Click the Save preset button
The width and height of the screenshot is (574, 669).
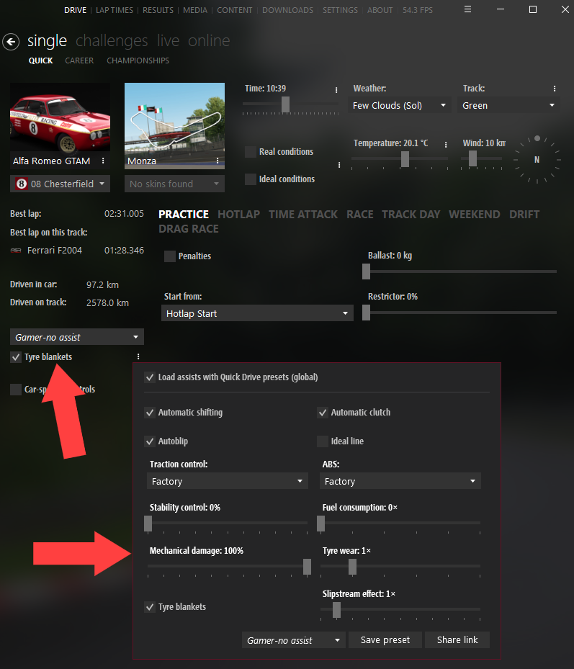pyautogui.click(x=385, y=639)
